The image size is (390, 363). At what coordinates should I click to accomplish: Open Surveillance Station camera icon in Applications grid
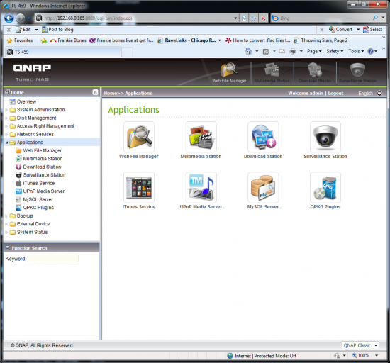(325, 137)
